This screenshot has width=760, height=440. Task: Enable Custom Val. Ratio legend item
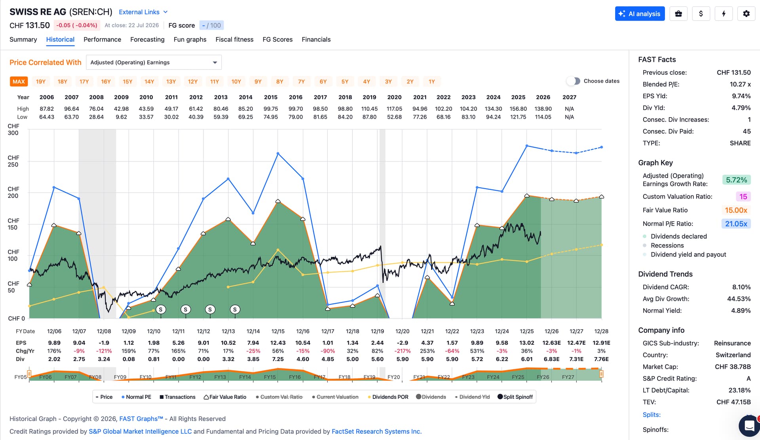279,397
